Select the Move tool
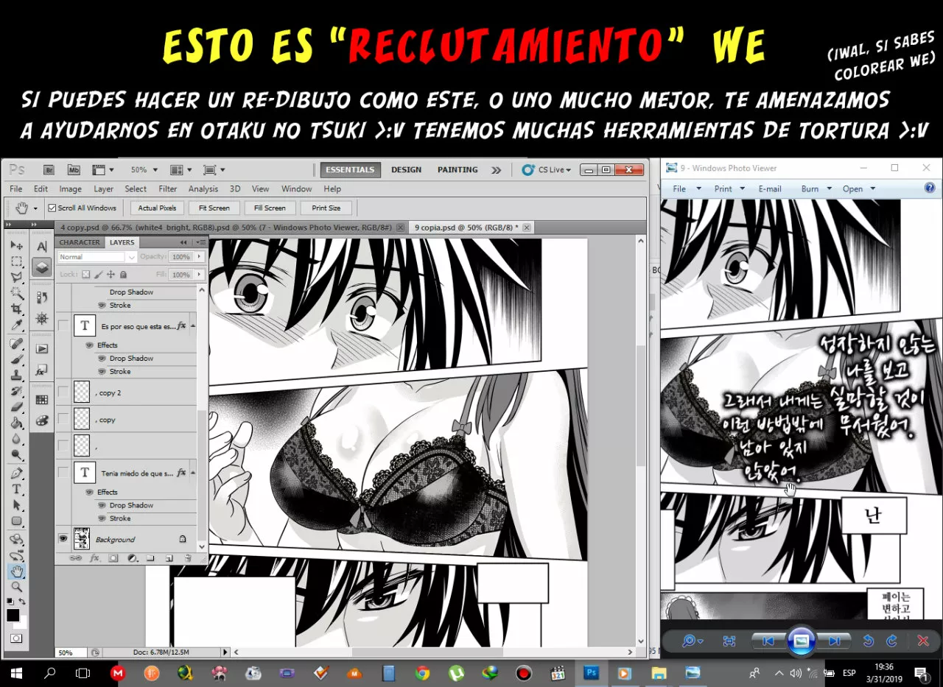The width and height of the screenshot is (943, 687). [x=16, y=244]
